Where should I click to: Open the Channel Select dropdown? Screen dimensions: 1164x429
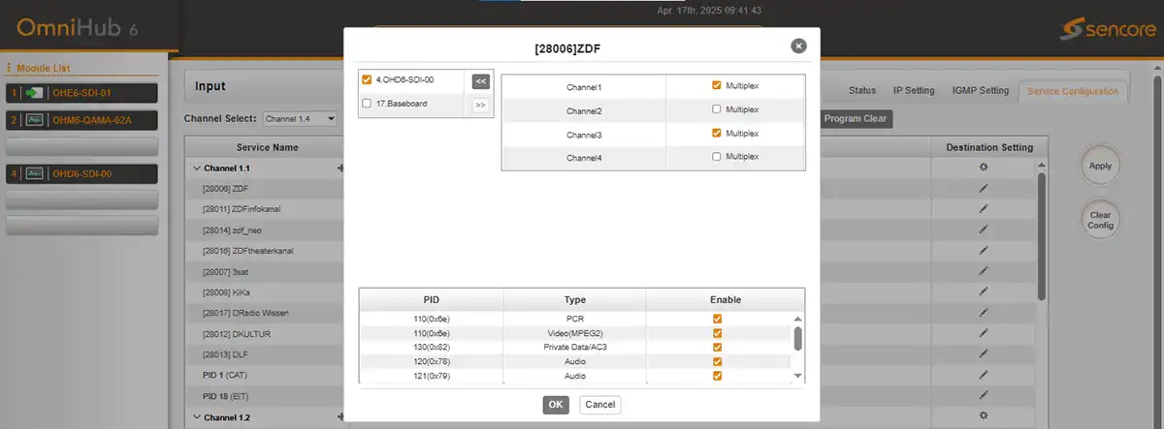point(300,119)
